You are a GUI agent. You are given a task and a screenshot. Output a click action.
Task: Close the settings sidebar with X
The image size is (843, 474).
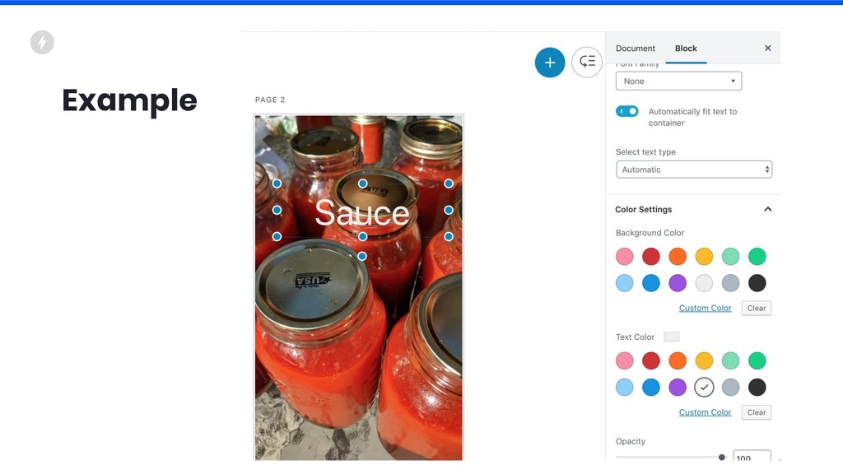pyautogui.click(x=768, y=49)
